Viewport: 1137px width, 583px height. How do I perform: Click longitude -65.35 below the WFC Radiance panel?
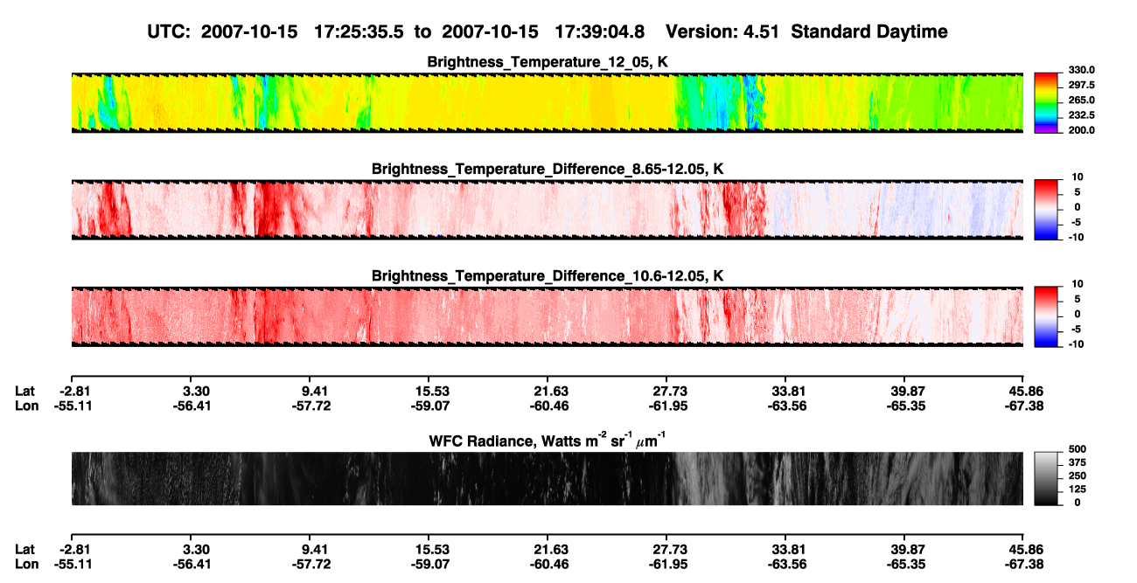905,565
